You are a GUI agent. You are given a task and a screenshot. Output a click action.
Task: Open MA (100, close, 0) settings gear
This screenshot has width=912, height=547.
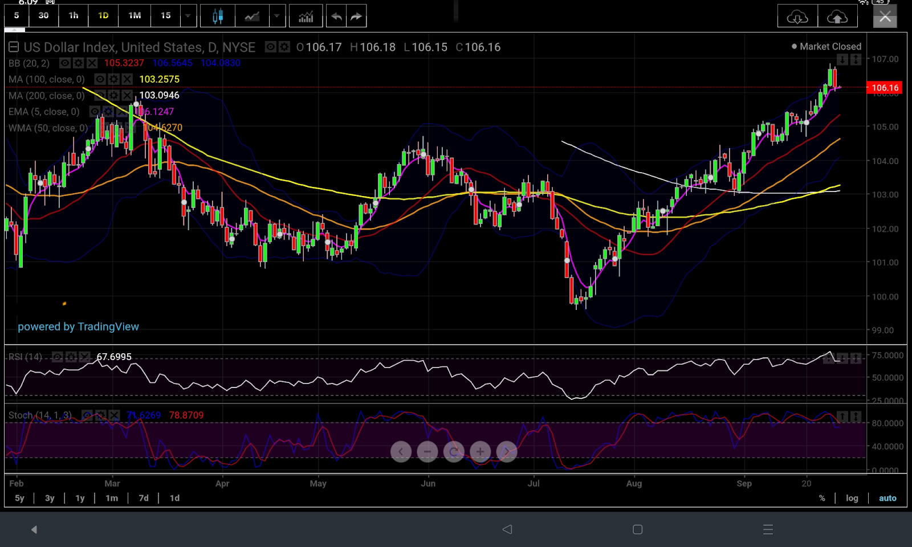(113, 79)
